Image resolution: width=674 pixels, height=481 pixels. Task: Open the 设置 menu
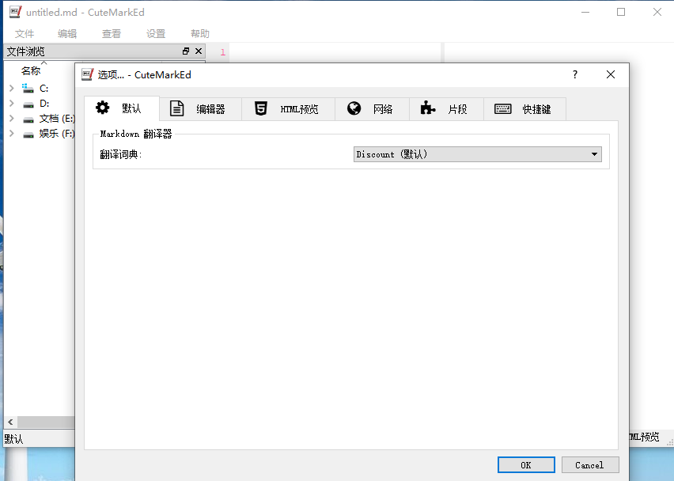click(x=156, y=33)
